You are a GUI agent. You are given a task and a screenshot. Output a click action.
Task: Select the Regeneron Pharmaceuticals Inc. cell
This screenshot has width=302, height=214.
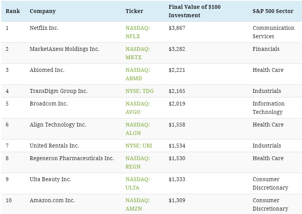[x=72, y=158]
